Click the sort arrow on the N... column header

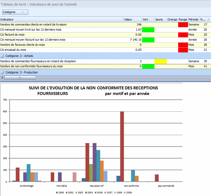point(208,19)
